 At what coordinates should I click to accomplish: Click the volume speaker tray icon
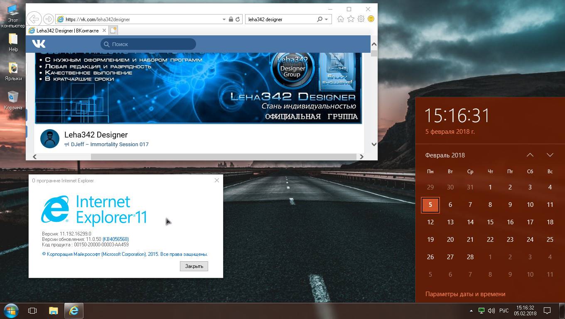pos(491,311)
